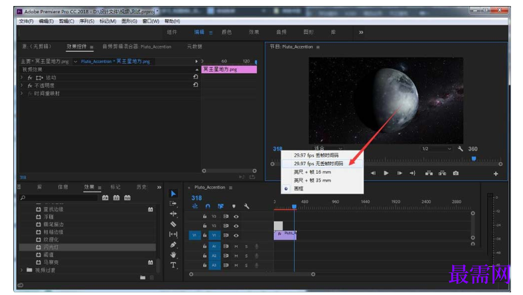
Task: Open the master clip dropdown arrow
Action: [76, 62]
